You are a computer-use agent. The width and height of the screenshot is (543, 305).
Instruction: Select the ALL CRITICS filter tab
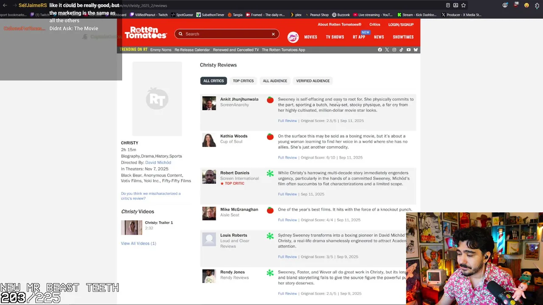213,81
